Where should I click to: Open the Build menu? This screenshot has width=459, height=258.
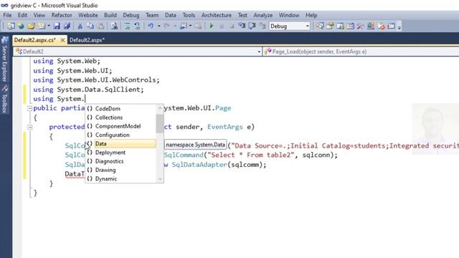(x=110, y=15)
